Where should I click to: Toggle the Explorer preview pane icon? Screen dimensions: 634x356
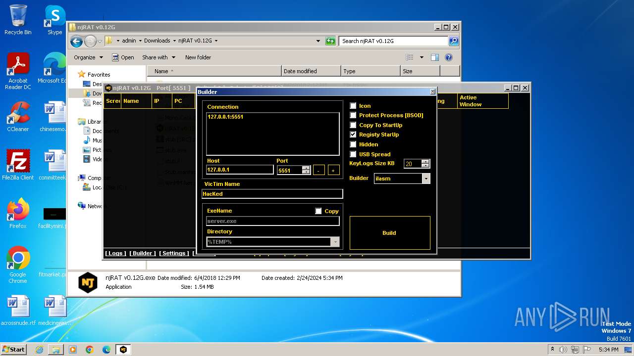click(434, 57)
